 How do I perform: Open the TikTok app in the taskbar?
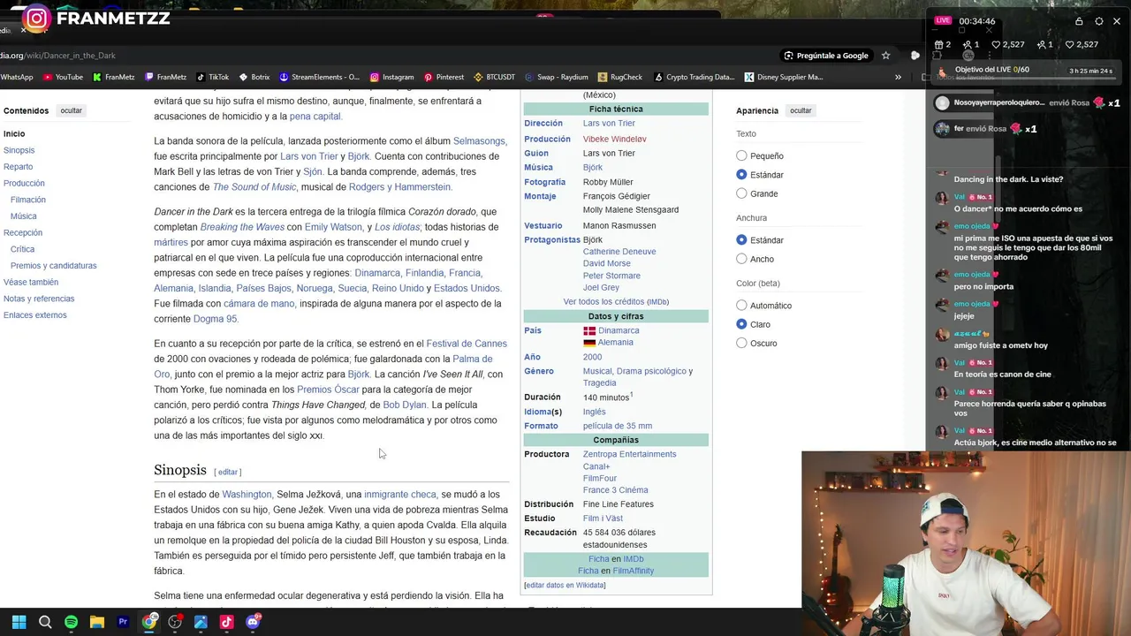point(227,622)
